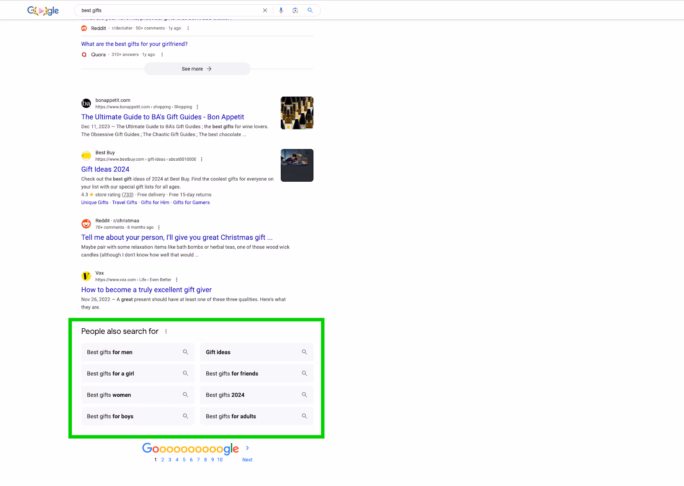Screen dimensions: 684x486
Task: Open the 'Gifts for Him' sitelink
Action: pyautogui.click(x=155, y=203)
